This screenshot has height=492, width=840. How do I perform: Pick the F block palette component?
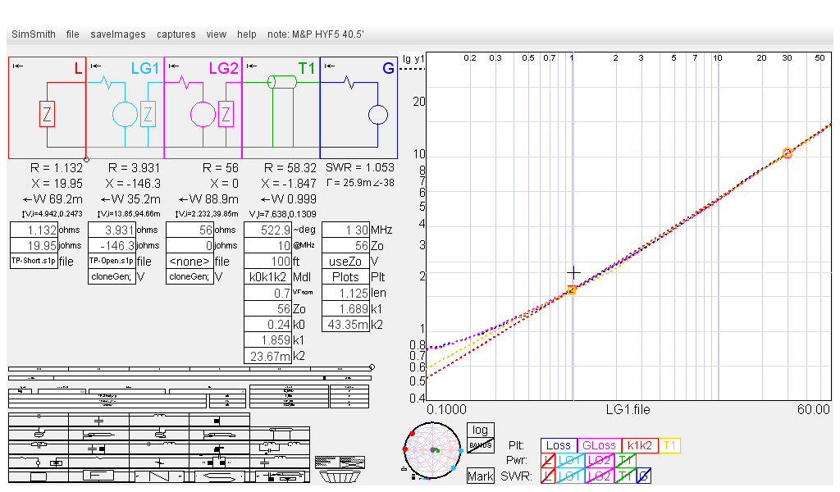[x=99, y=476]
